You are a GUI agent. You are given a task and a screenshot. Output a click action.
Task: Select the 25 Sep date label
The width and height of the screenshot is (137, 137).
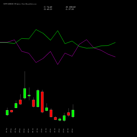(x=11, y=130)
